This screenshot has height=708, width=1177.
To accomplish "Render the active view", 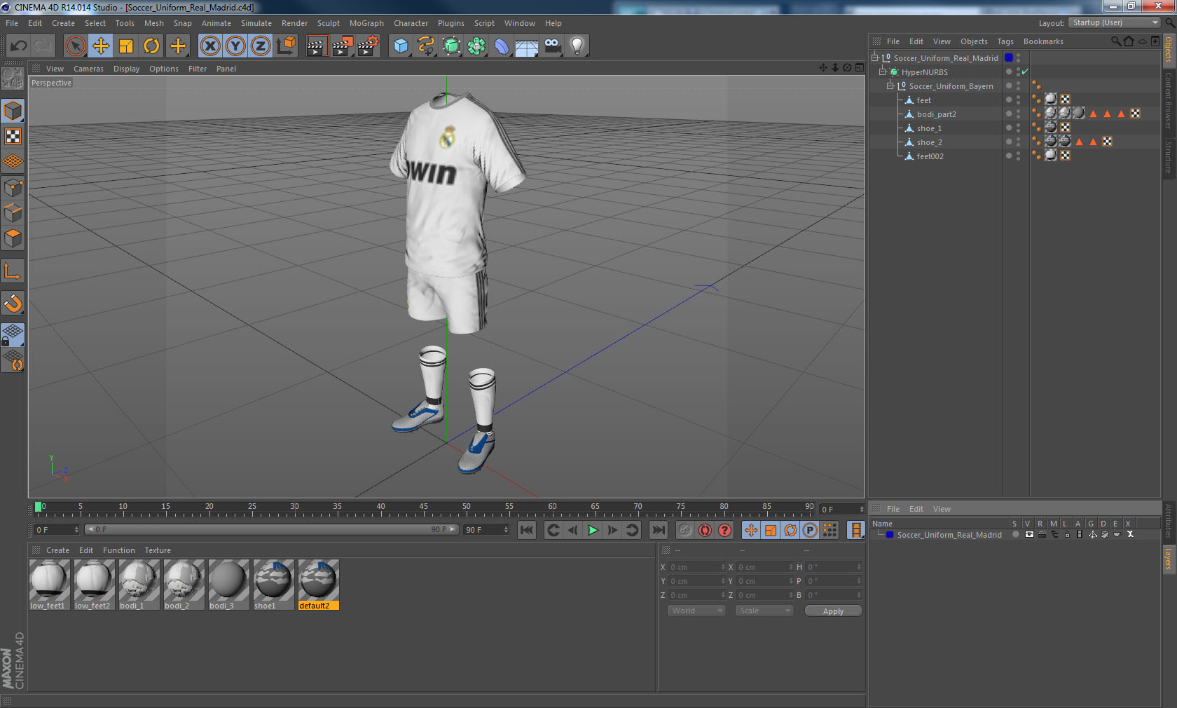I will pos(317,46).
